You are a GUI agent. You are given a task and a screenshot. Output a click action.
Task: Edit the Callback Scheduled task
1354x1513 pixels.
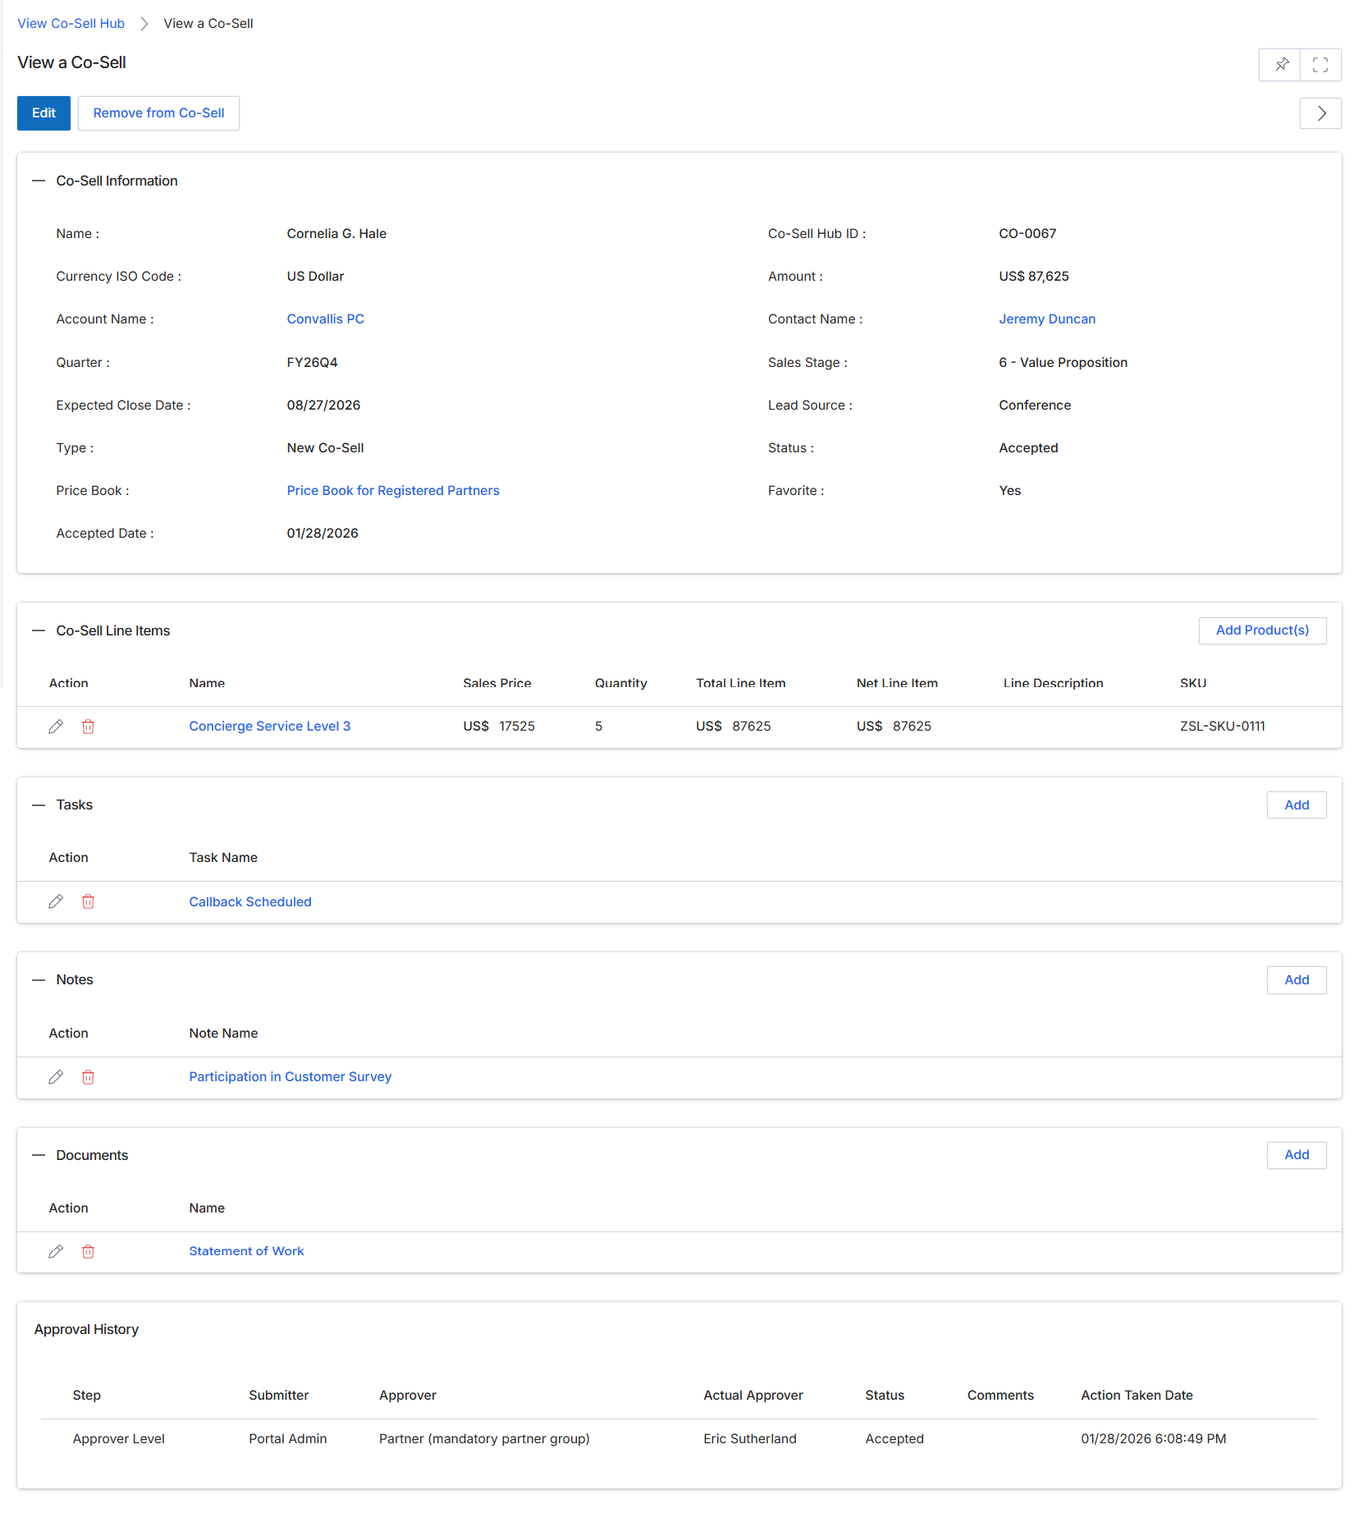pos(56,901)
